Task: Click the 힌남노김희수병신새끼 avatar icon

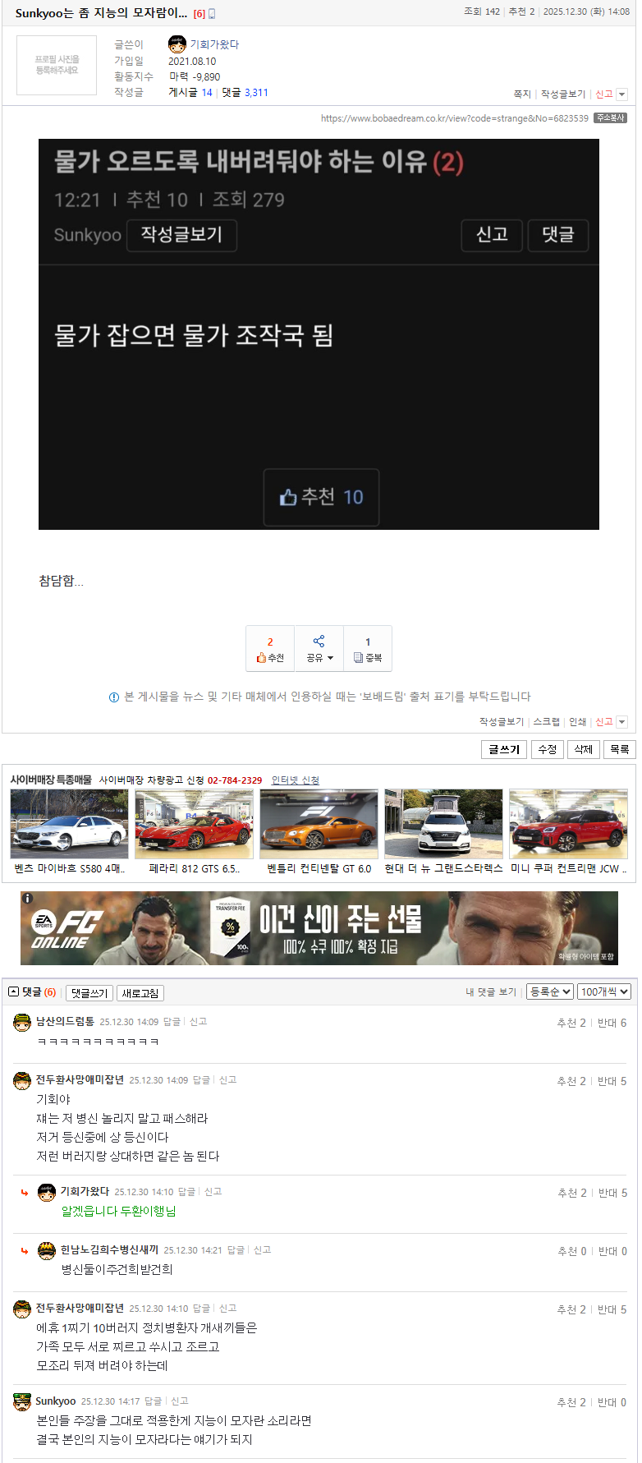Action: (47, 1251)
